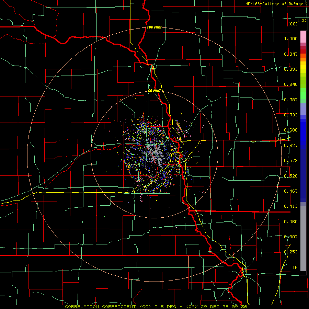Click the 50 NMI range ring label
The image size is (309, 309).
(x=154, y=91)
